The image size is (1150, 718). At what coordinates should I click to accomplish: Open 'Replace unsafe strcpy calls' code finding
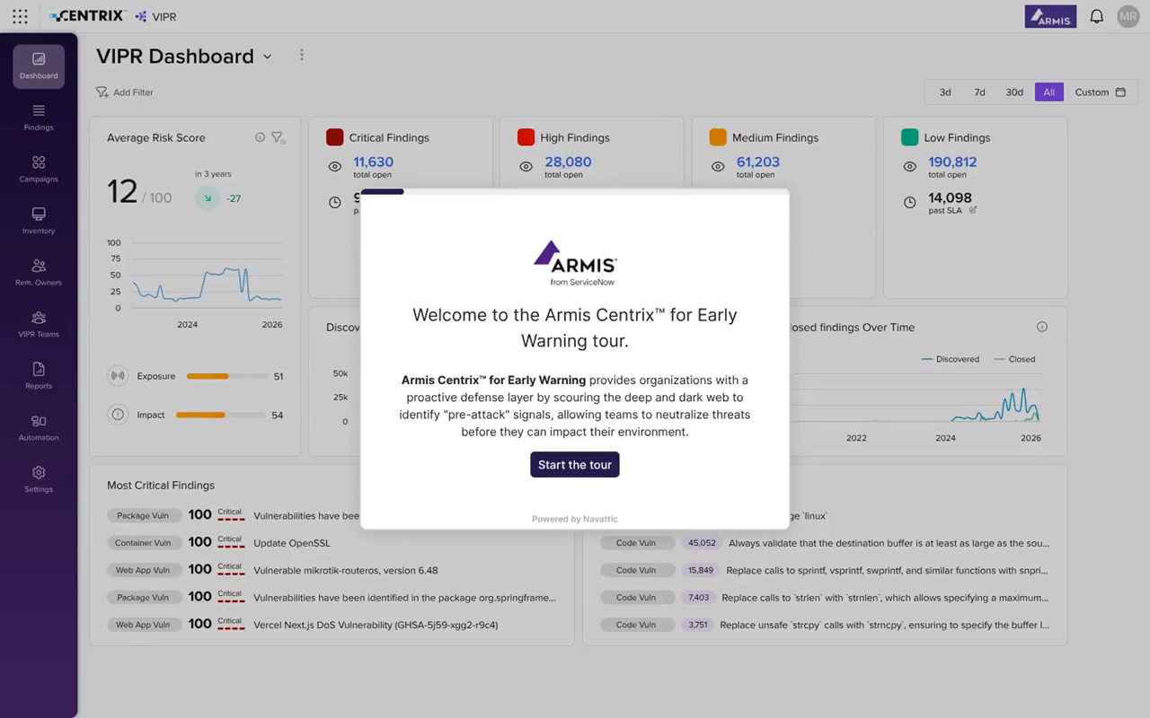[x=885, y=625]
